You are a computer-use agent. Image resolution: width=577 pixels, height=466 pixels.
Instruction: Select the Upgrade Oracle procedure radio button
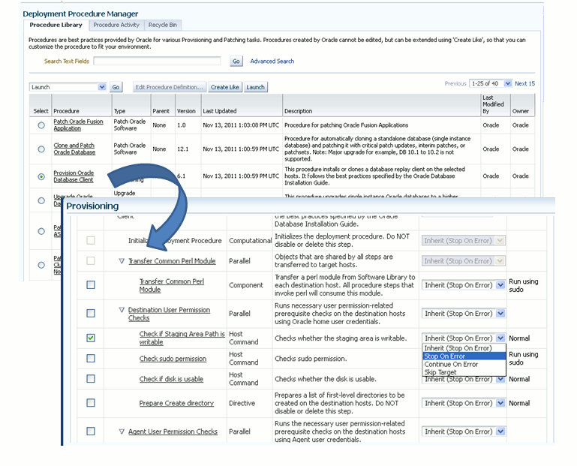coord(41,200)
